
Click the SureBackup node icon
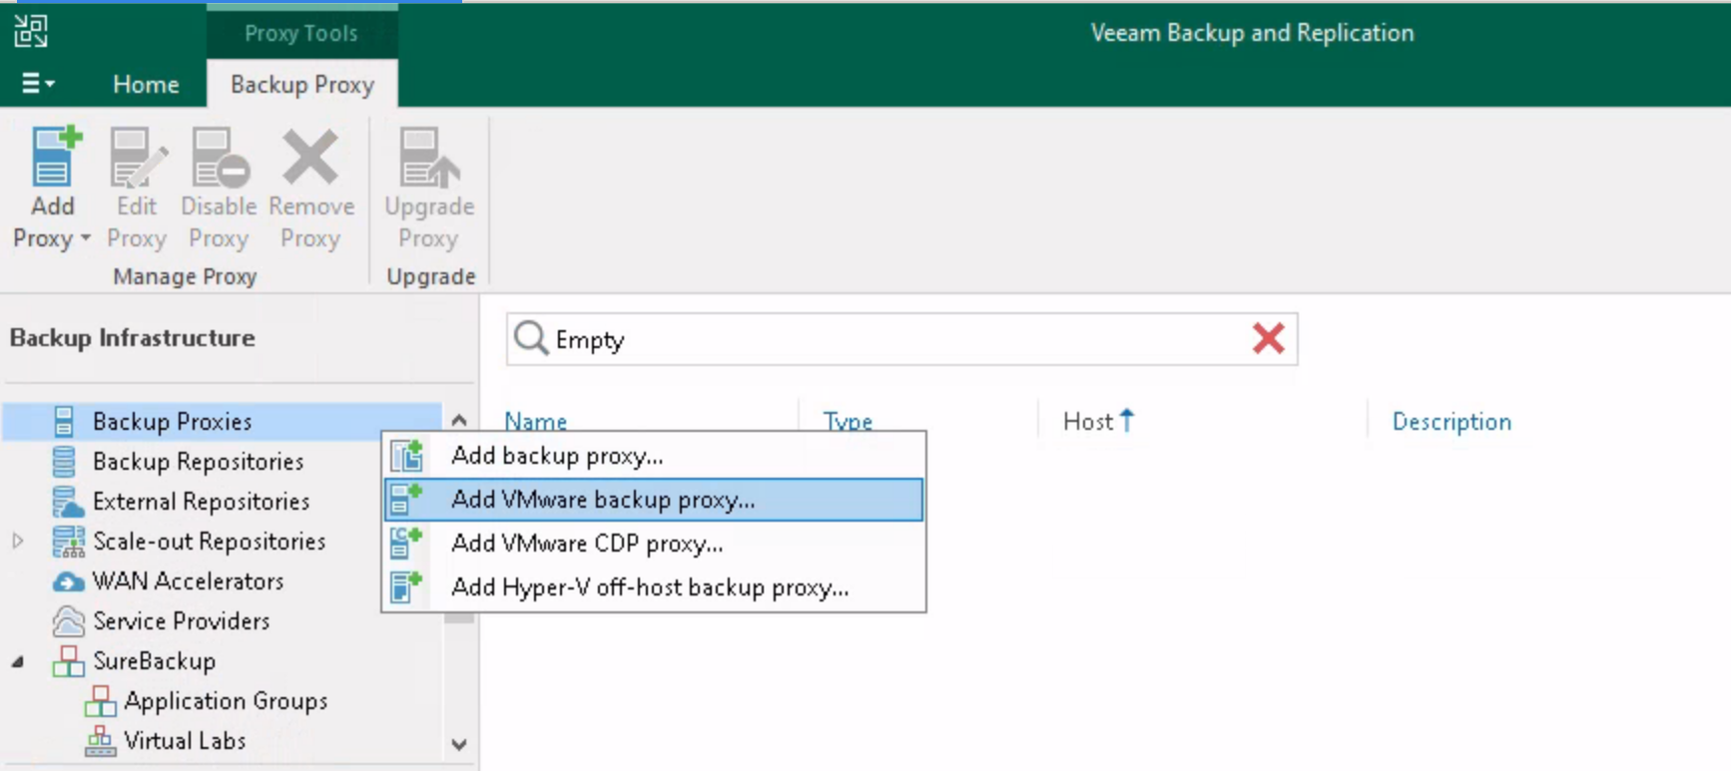coord(68,661)
